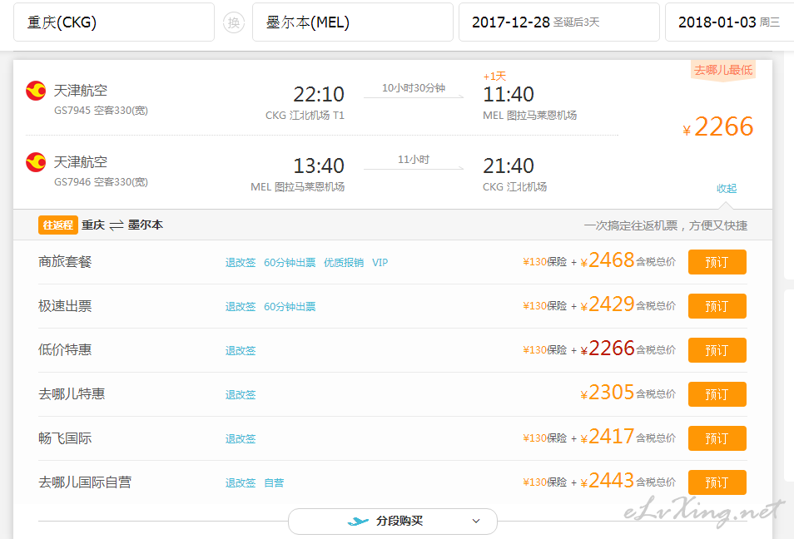Click the 22:10 departure time
This screenshot has width=794, height=539.
(319, 95)
